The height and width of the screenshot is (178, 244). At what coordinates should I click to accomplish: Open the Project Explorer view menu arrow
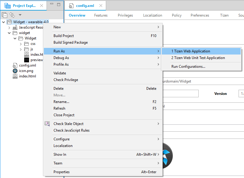pos(20,15)
